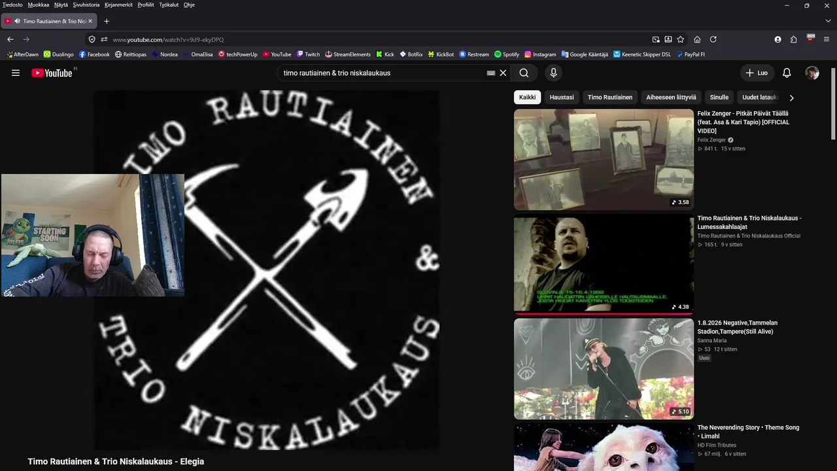This screenshot has height=471, width=837.
Task: Show more filter chips with right chevron
Action: 791,97
